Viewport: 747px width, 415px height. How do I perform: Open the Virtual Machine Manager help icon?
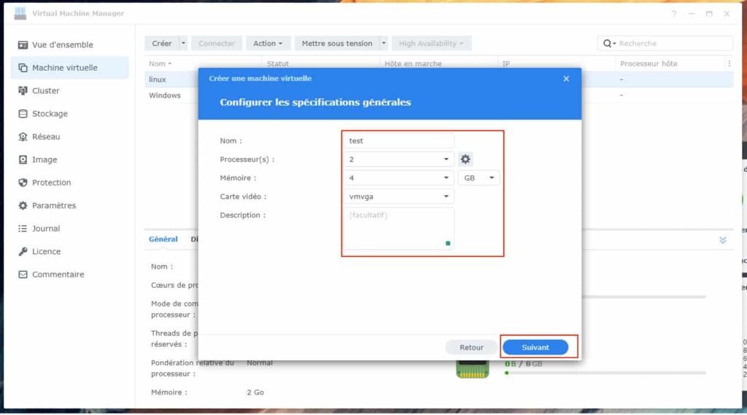coord(674,14)
